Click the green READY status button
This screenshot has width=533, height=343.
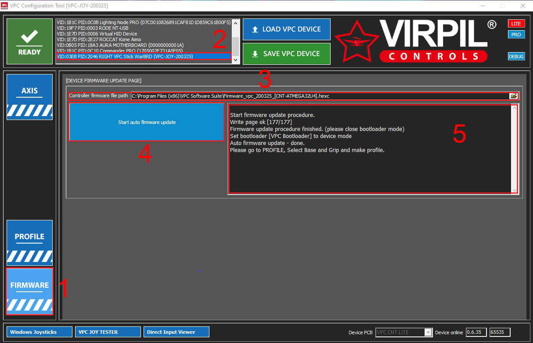pos(30,42)
